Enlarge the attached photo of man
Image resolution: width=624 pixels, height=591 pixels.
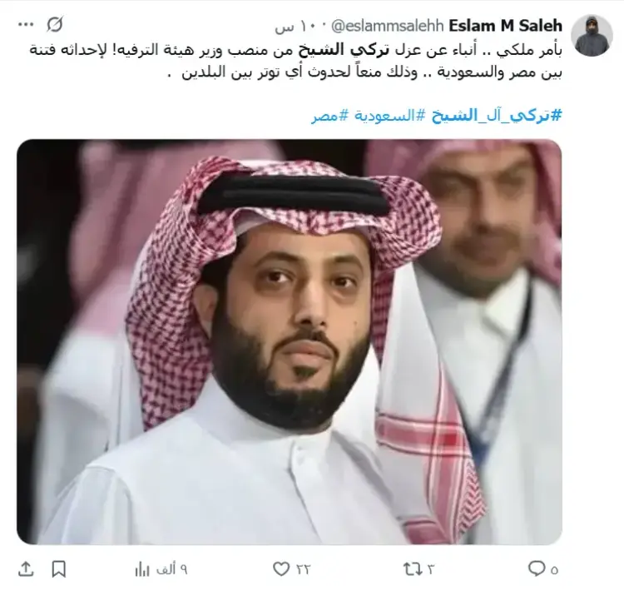coord(290,341)
